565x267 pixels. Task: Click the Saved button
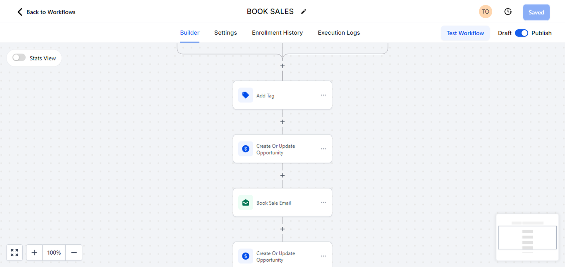tap(536, 12)
